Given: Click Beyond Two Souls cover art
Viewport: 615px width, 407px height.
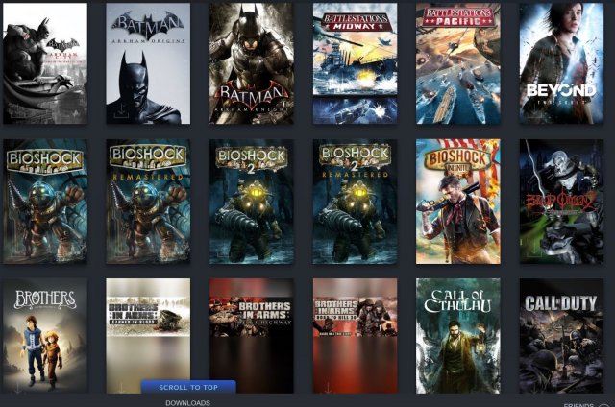Looking at the screenshot, I should [561, 63].
